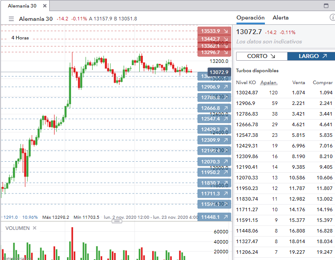This screenshot has width=335, height=260.
Task: Click the Máx 13298.2 readout
Action: coord(55,217)
